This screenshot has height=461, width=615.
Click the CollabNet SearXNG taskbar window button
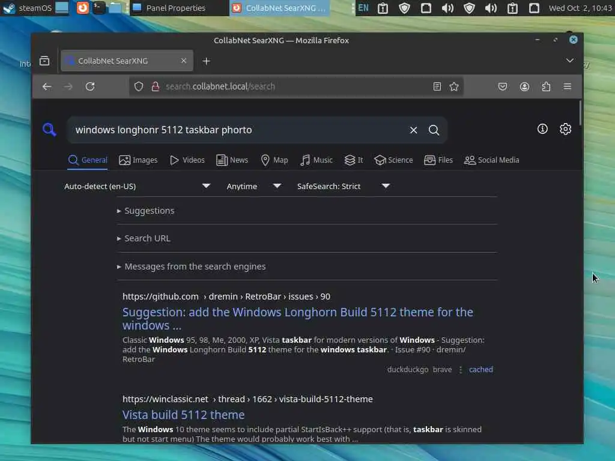(279, 8)
